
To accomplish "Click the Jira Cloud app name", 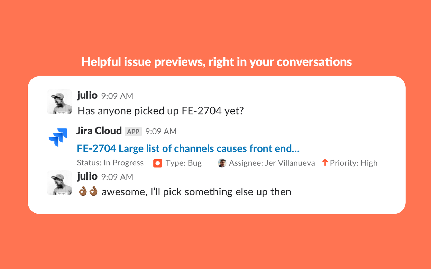I will pyautogui.click(x=99, y=131).
